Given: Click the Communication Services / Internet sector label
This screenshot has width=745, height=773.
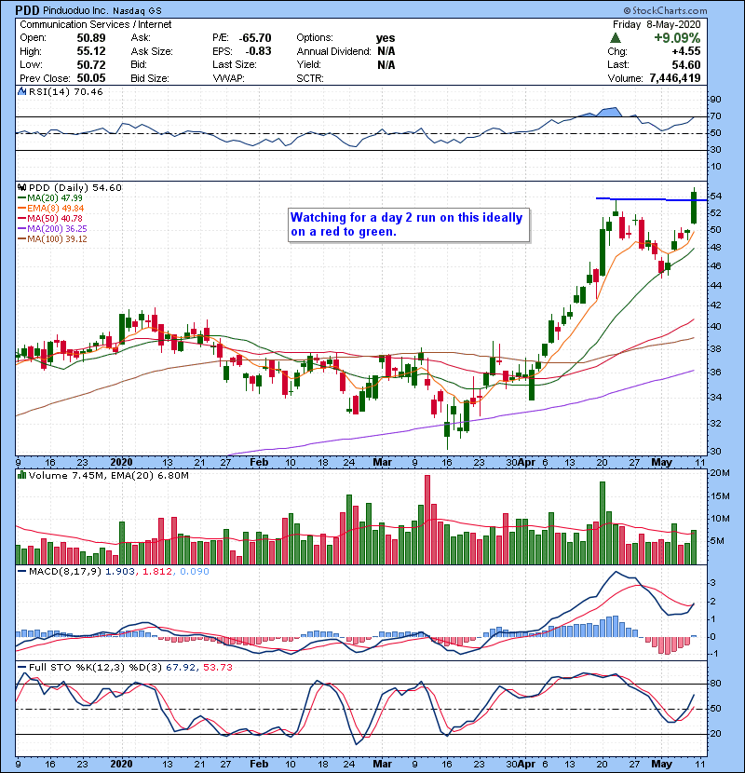Looking at the screenshot, I should pos(96,24).
